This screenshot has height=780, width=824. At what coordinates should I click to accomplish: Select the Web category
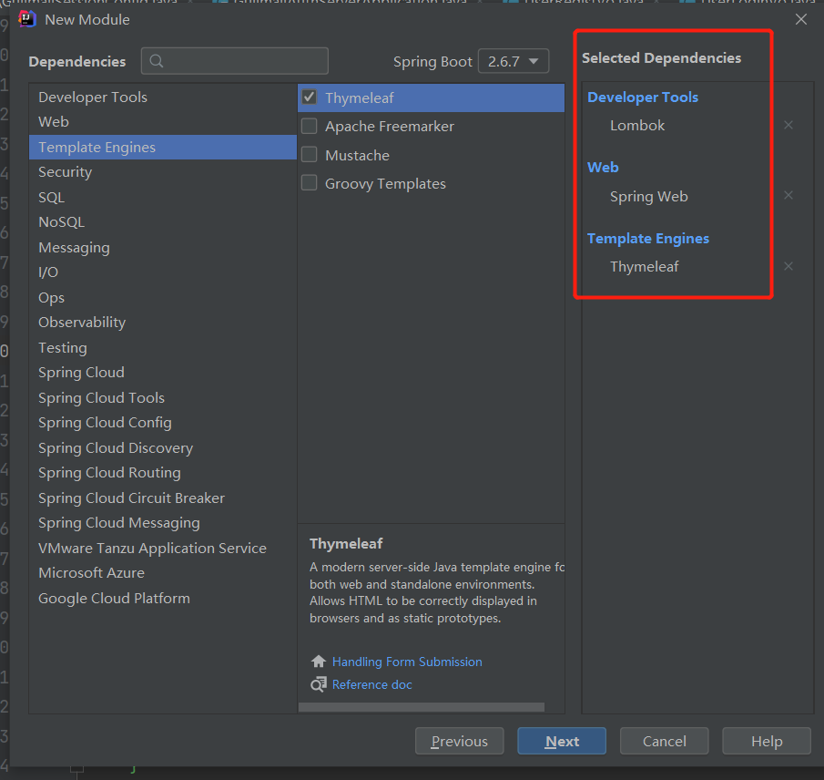(163, 121)
